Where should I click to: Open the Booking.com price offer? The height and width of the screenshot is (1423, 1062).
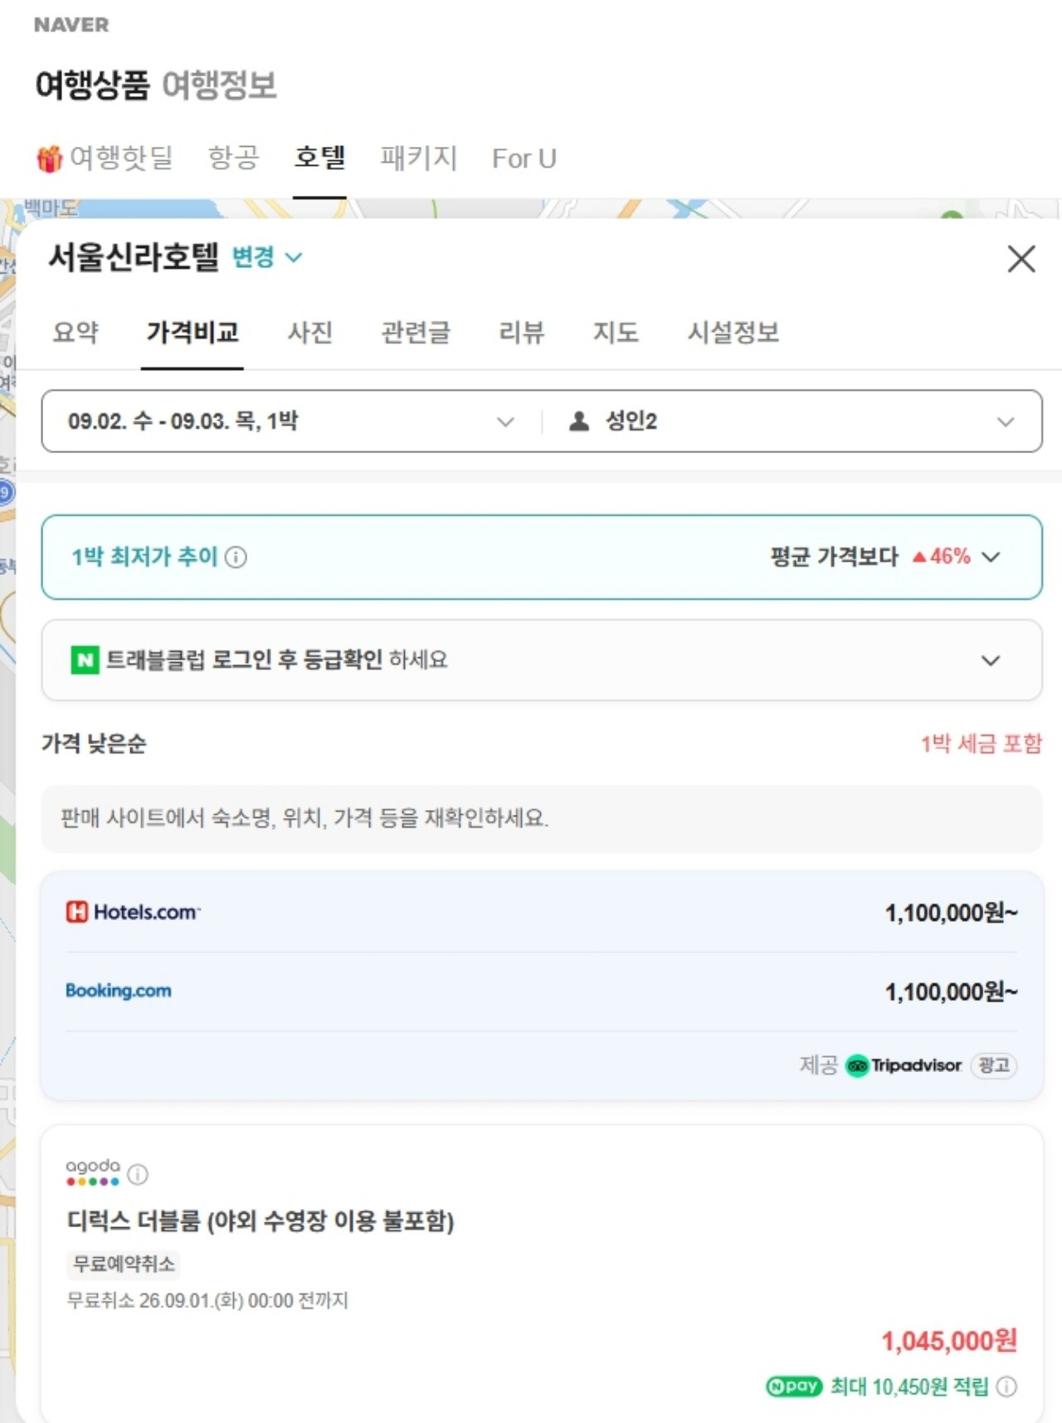click(x=542, y=991)
